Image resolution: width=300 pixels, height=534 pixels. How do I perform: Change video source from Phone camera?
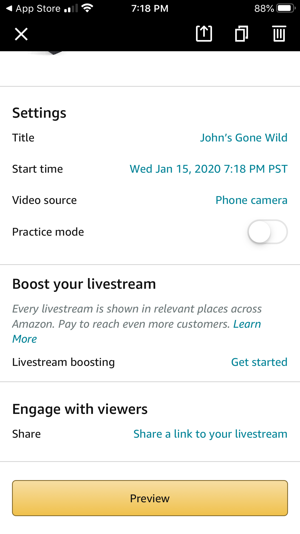[251, 200]
